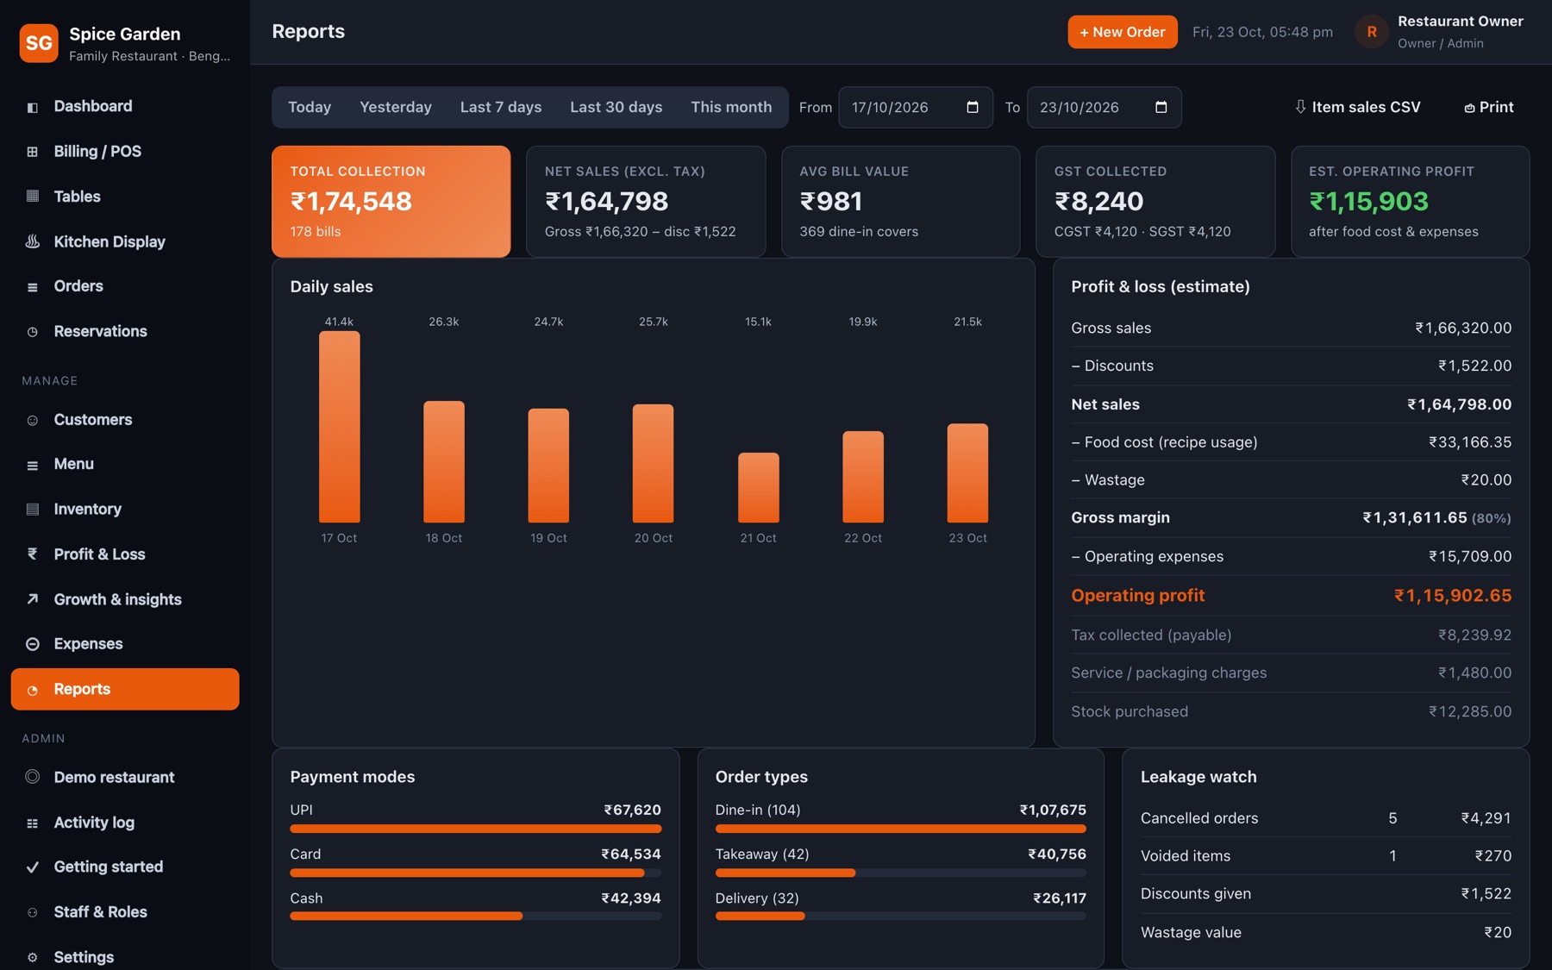Open the Reports sidebar item
The image size is (1552, 970).
(125, 689)
